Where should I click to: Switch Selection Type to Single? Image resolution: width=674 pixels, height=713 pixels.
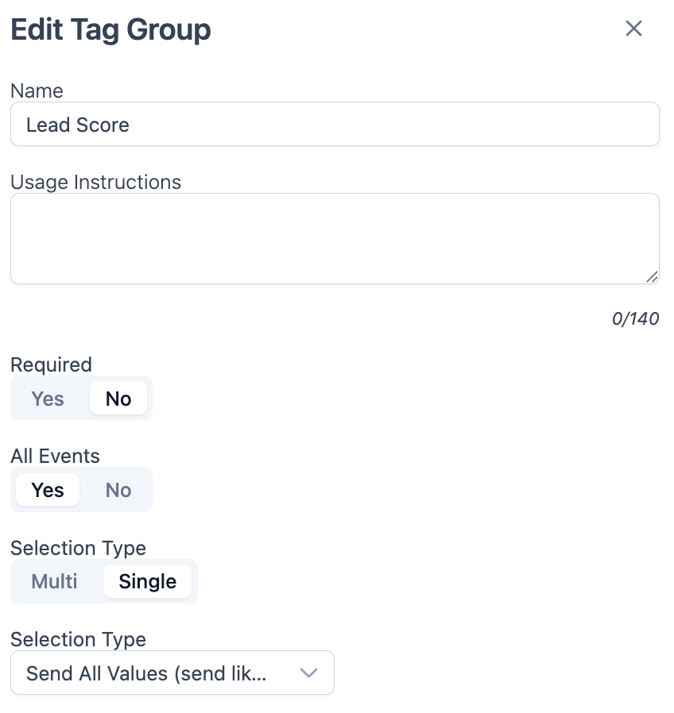[x=148, y=581]
